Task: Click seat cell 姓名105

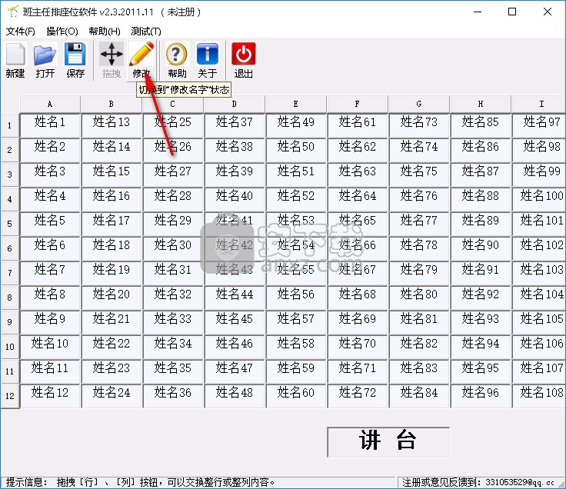Action: 539,322
